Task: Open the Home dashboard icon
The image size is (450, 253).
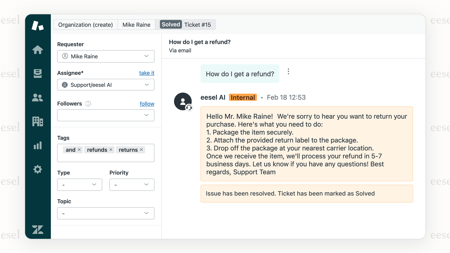Action: click(37, 50)
